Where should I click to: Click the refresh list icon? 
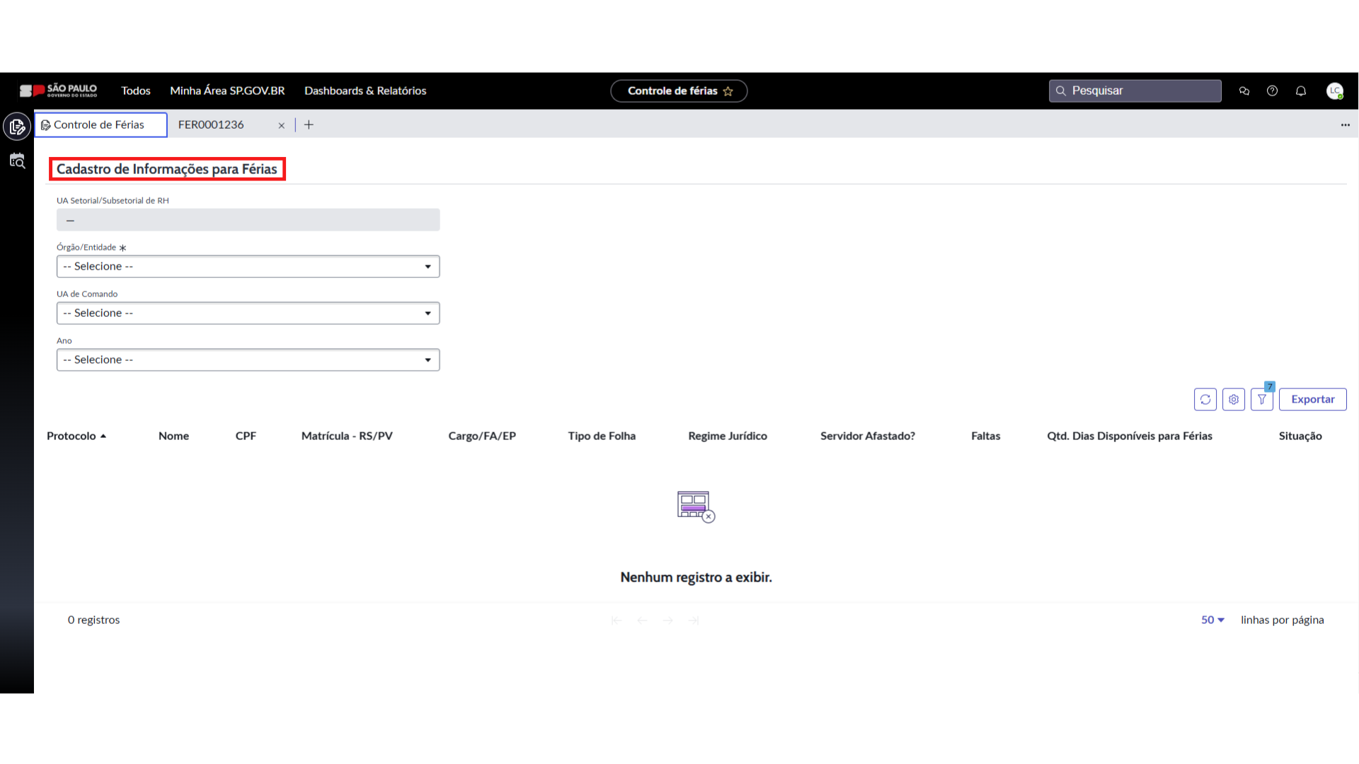pyautogui.click(x=1205, y=400)
